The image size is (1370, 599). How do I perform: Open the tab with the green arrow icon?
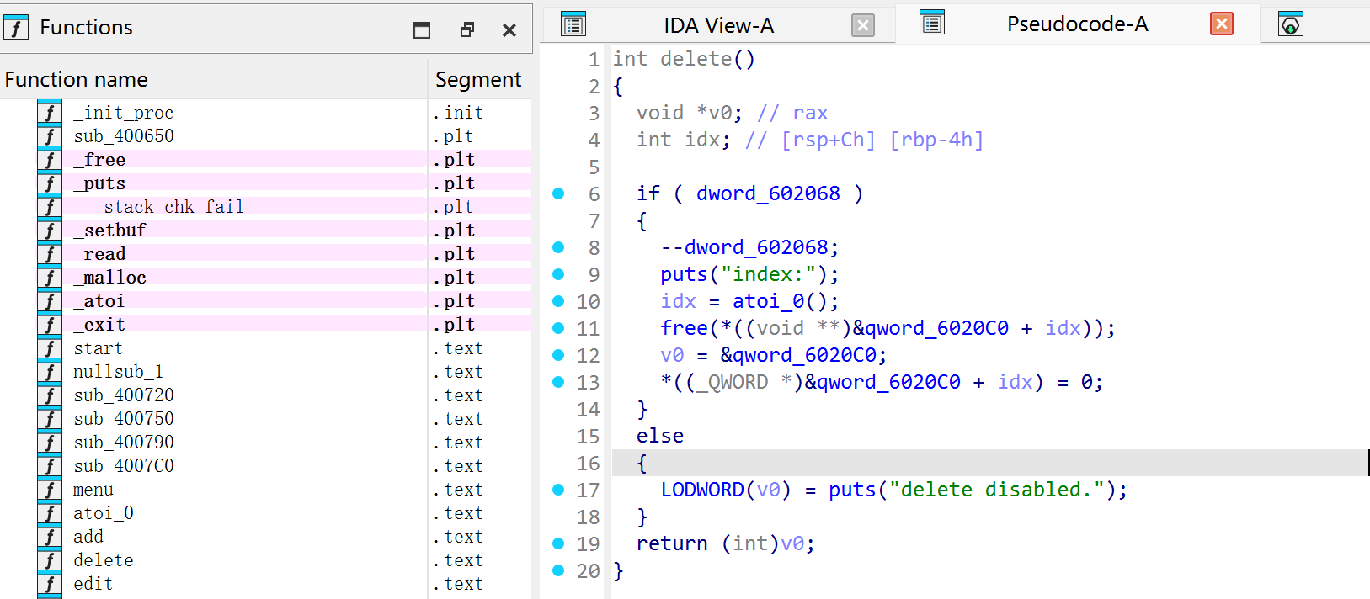[1291, 24]
